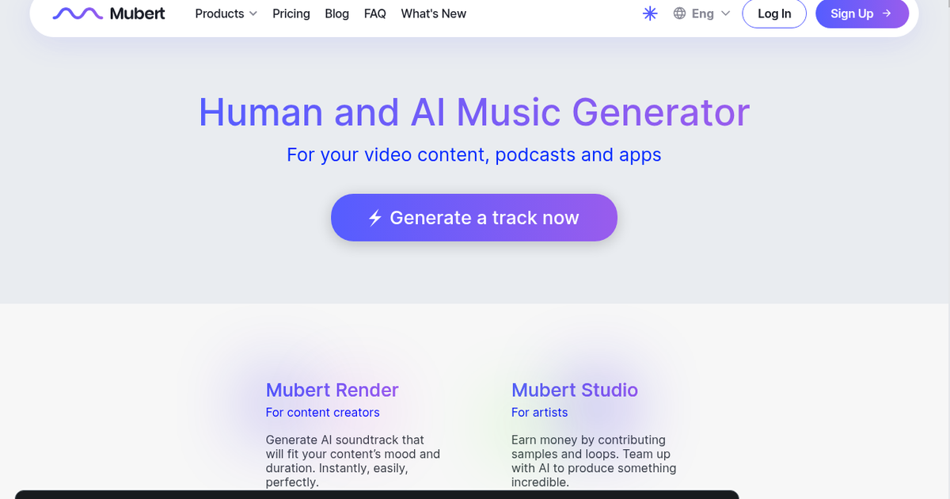Open What's New in the navbar
This screenshot has width=950, height=499.
click(434, 13)
